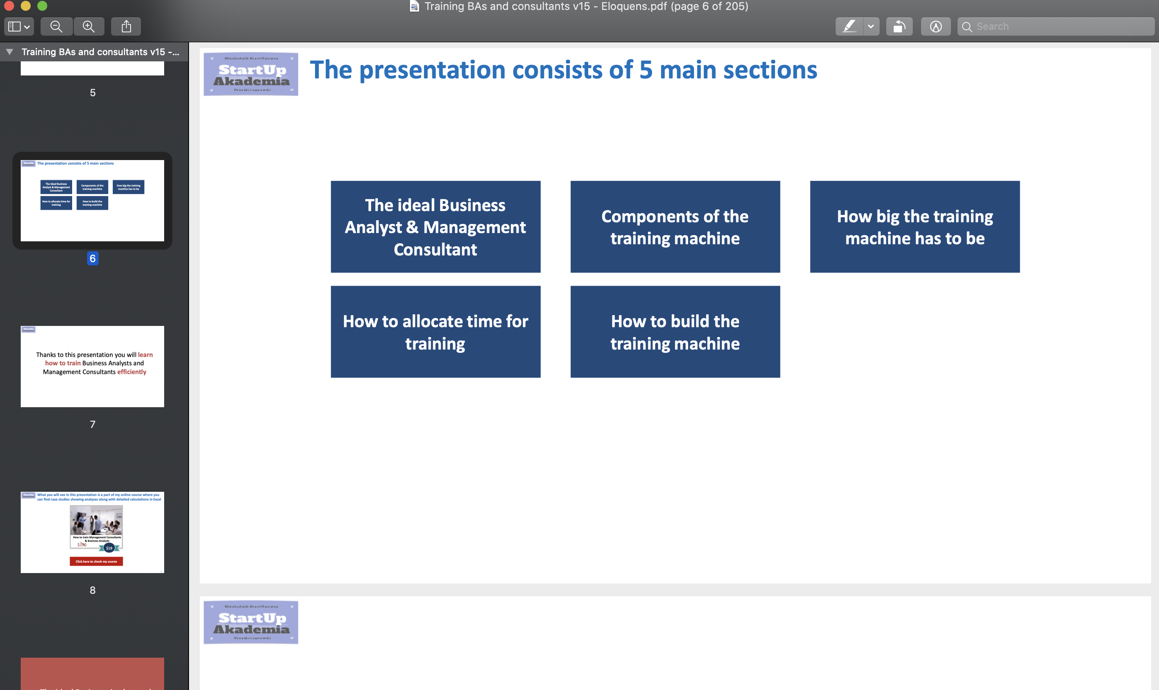Click the PDF document icon in title bar
Screen dimensions: 1159x690
coord(414,6)
